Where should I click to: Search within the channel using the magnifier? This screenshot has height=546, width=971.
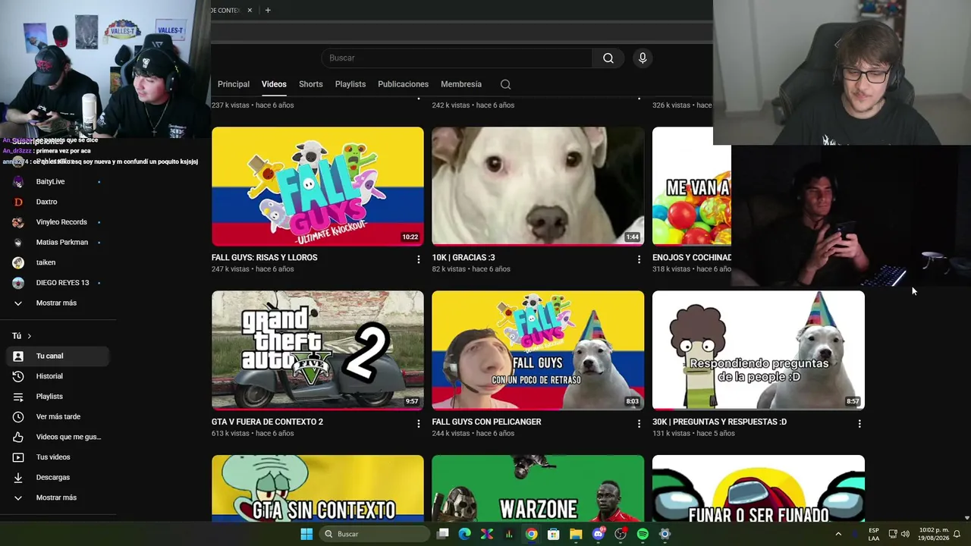pyautogui.click(x=506, y=84)
